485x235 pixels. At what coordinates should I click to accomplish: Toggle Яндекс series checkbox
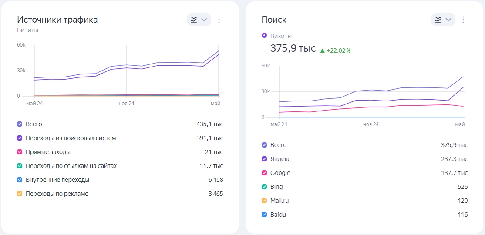264,159
